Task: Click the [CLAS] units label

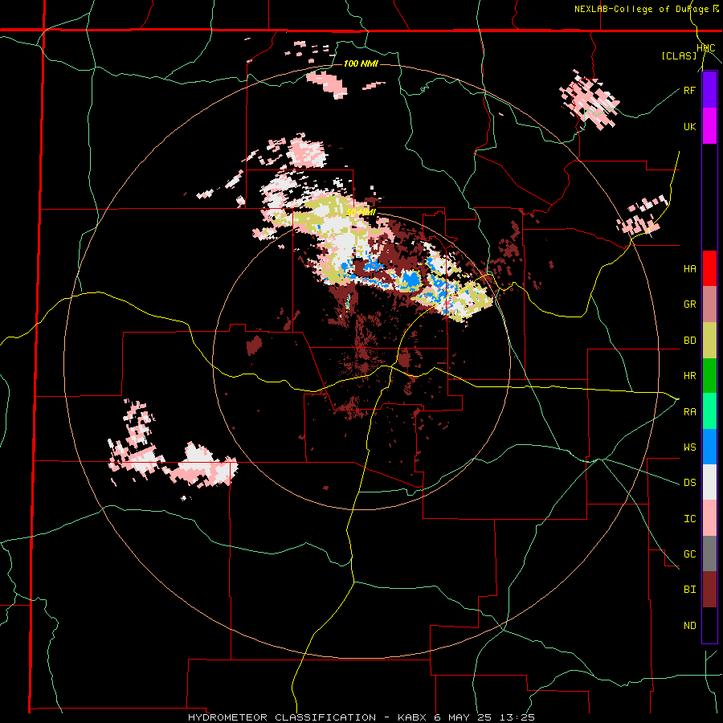Action: (679, 56)
